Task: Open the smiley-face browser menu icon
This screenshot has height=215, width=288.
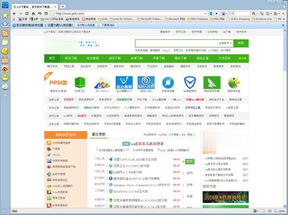Action: (5, 5)
